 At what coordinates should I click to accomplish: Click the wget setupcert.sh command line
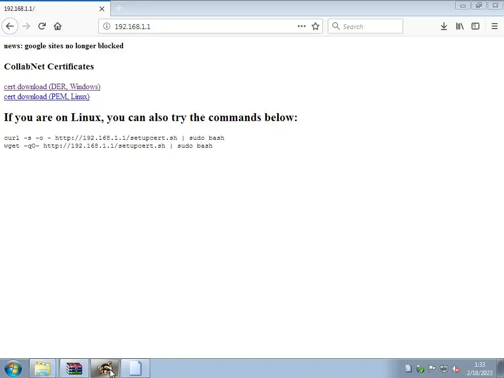point(108,146)
